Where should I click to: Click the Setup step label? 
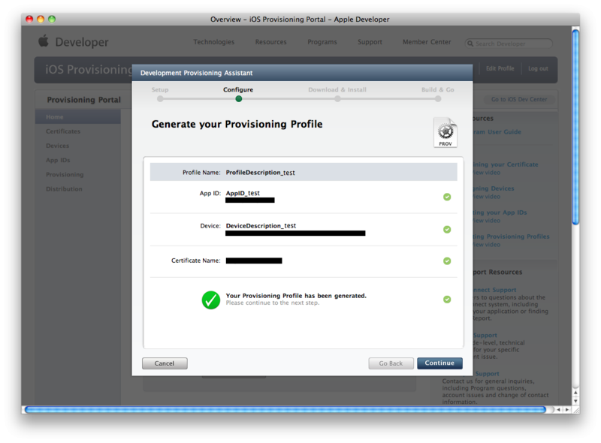[x=160, y=89]
